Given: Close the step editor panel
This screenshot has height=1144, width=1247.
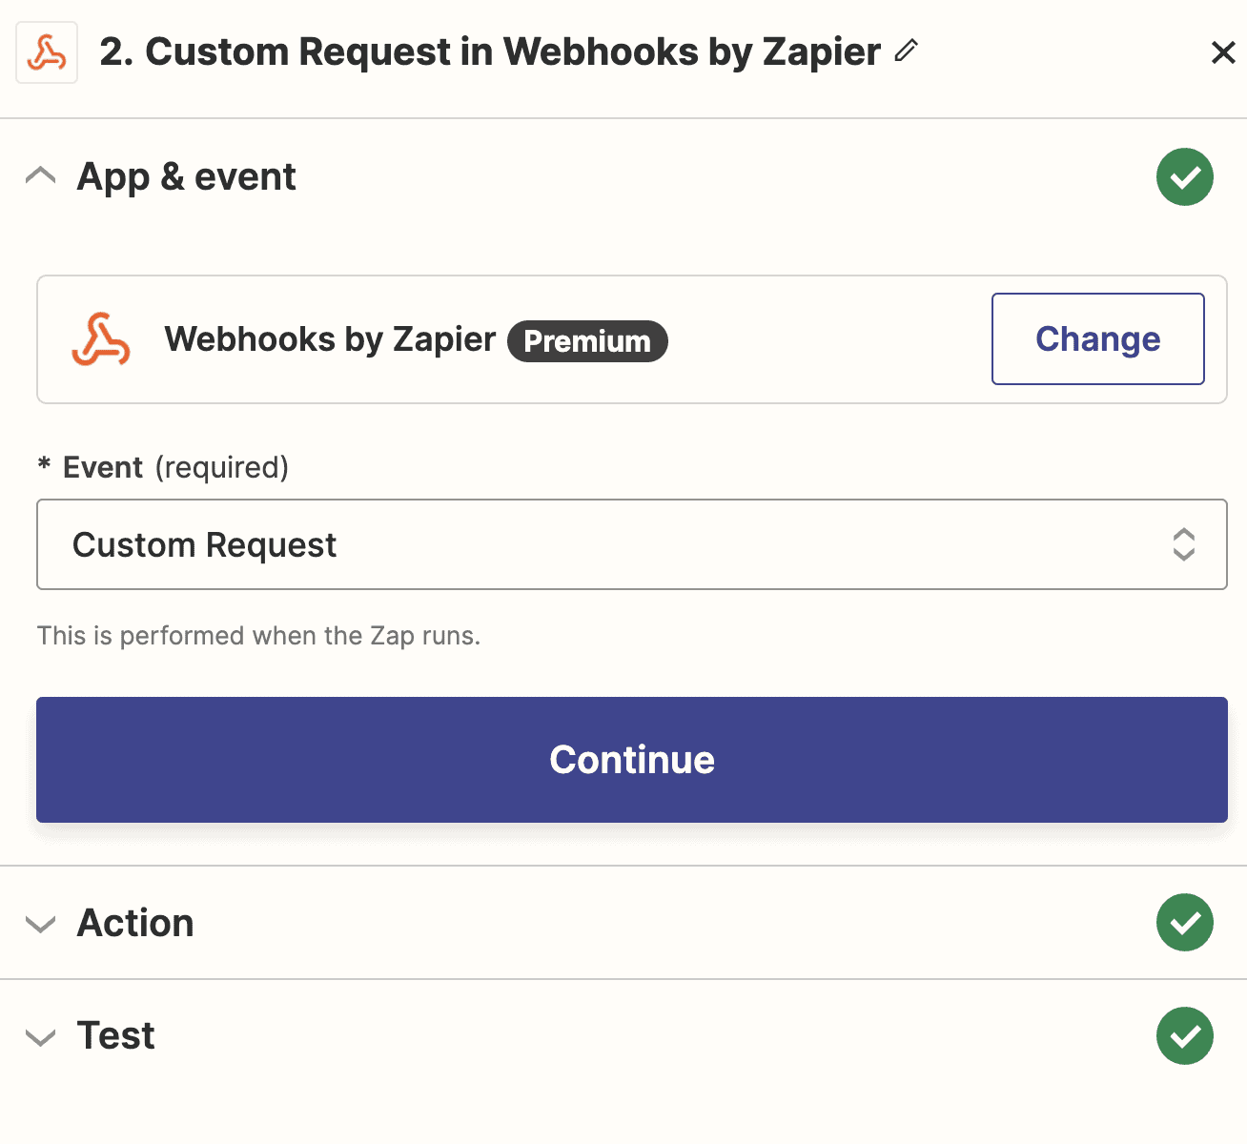Looking at the screenshot, I should (1223, 52).
